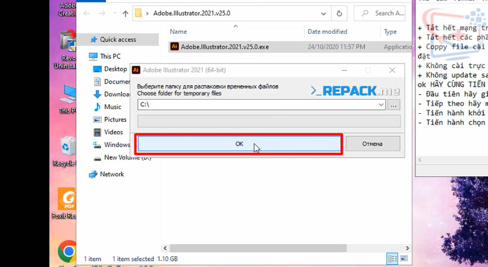Open This PC desktop shortcut
This screenshot has height=267, width=488.
(68, 99)
